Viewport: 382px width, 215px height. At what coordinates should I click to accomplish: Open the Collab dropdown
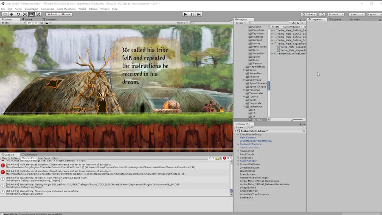click(309, 14)
